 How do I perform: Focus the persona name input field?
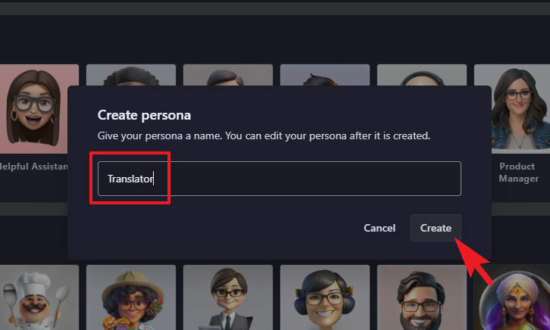coord(280,179)
